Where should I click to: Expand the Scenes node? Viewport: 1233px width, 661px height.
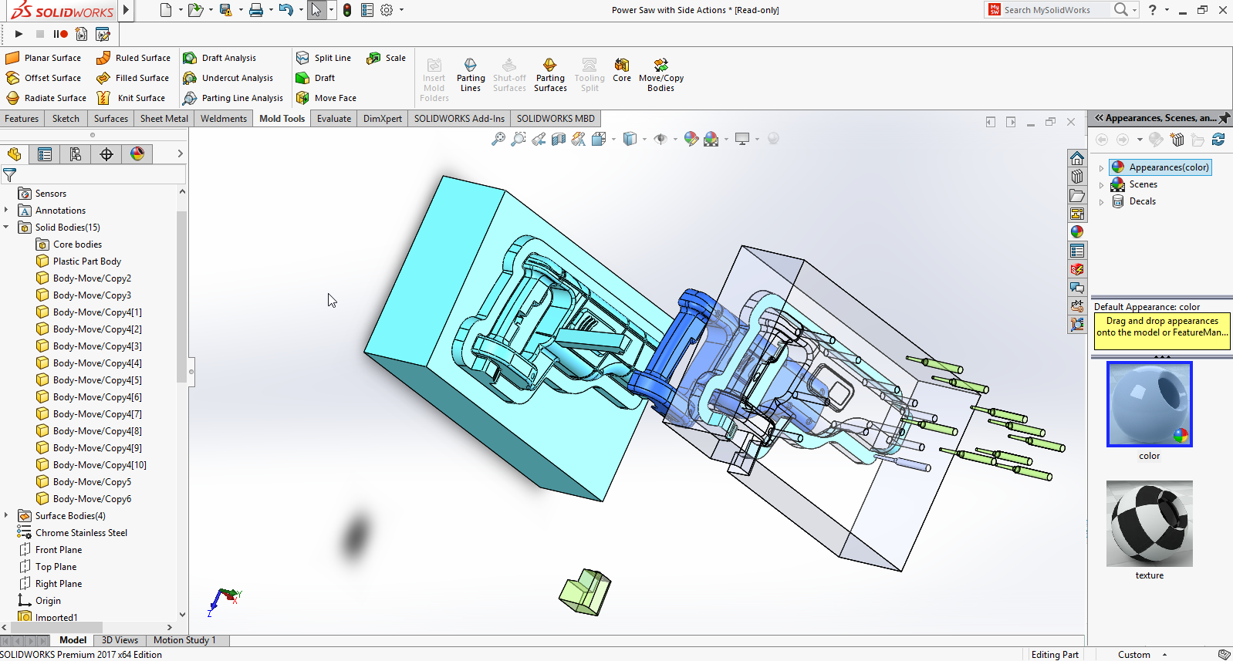[x=1101, y=184]
